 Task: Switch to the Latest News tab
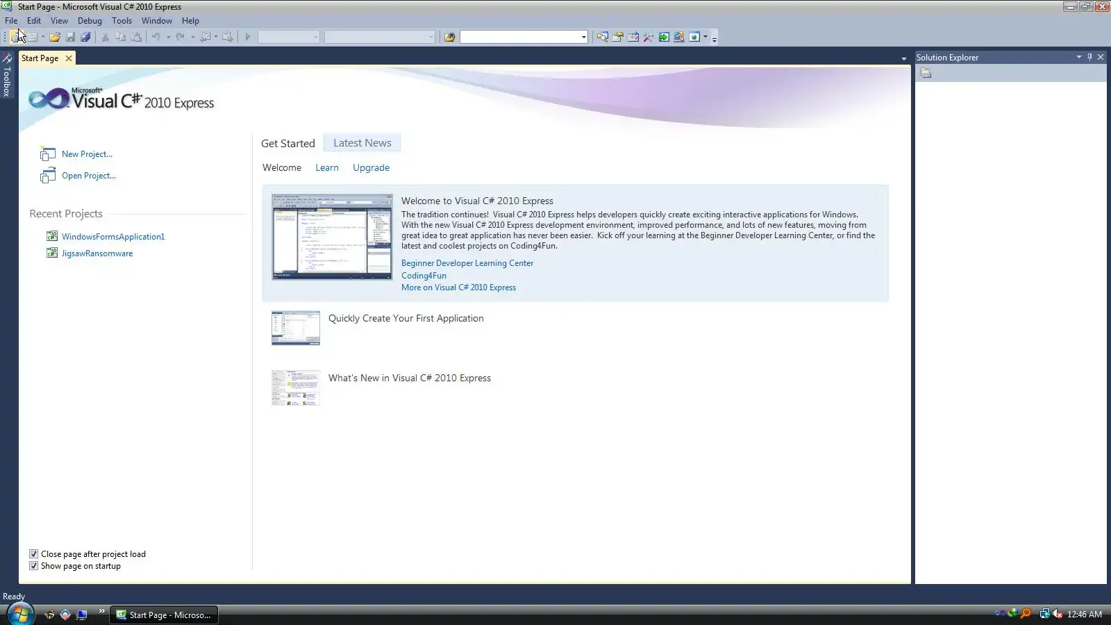[362, 143]
